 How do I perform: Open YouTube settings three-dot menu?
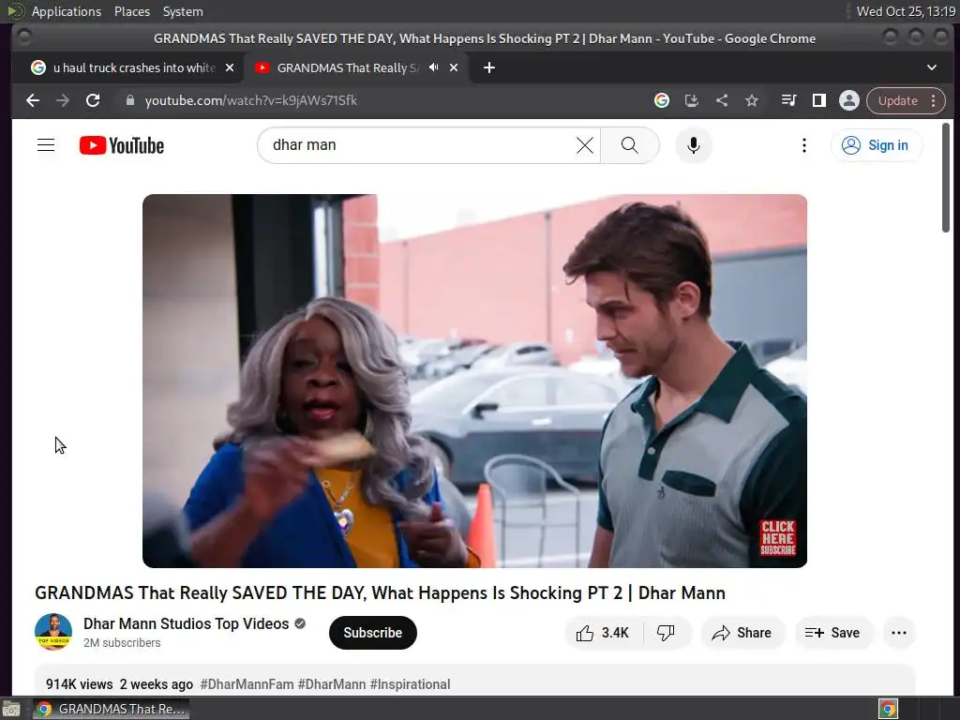803,145
